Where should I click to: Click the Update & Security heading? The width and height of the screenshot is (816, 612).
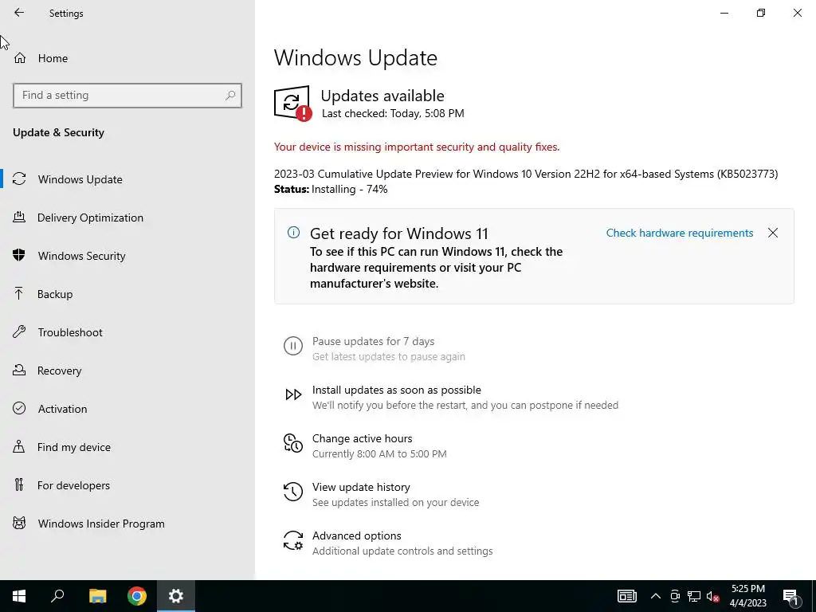tap(58, 132)
